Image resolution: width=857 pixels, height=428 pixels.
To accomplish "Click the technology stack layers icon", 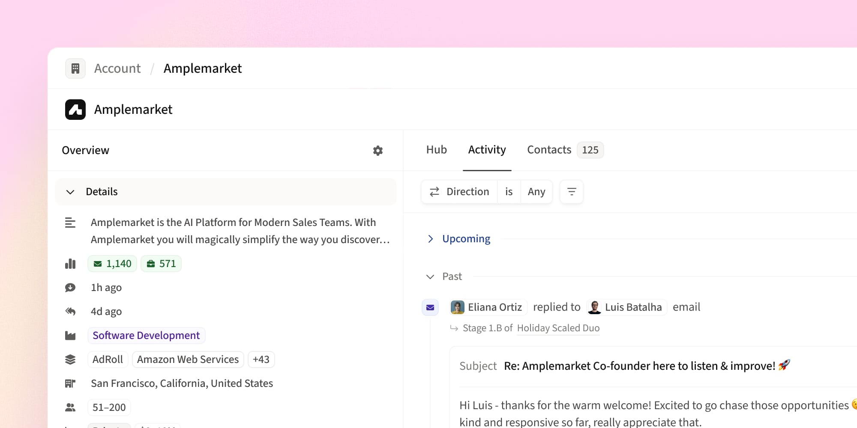I will click(x=70, y=360).
